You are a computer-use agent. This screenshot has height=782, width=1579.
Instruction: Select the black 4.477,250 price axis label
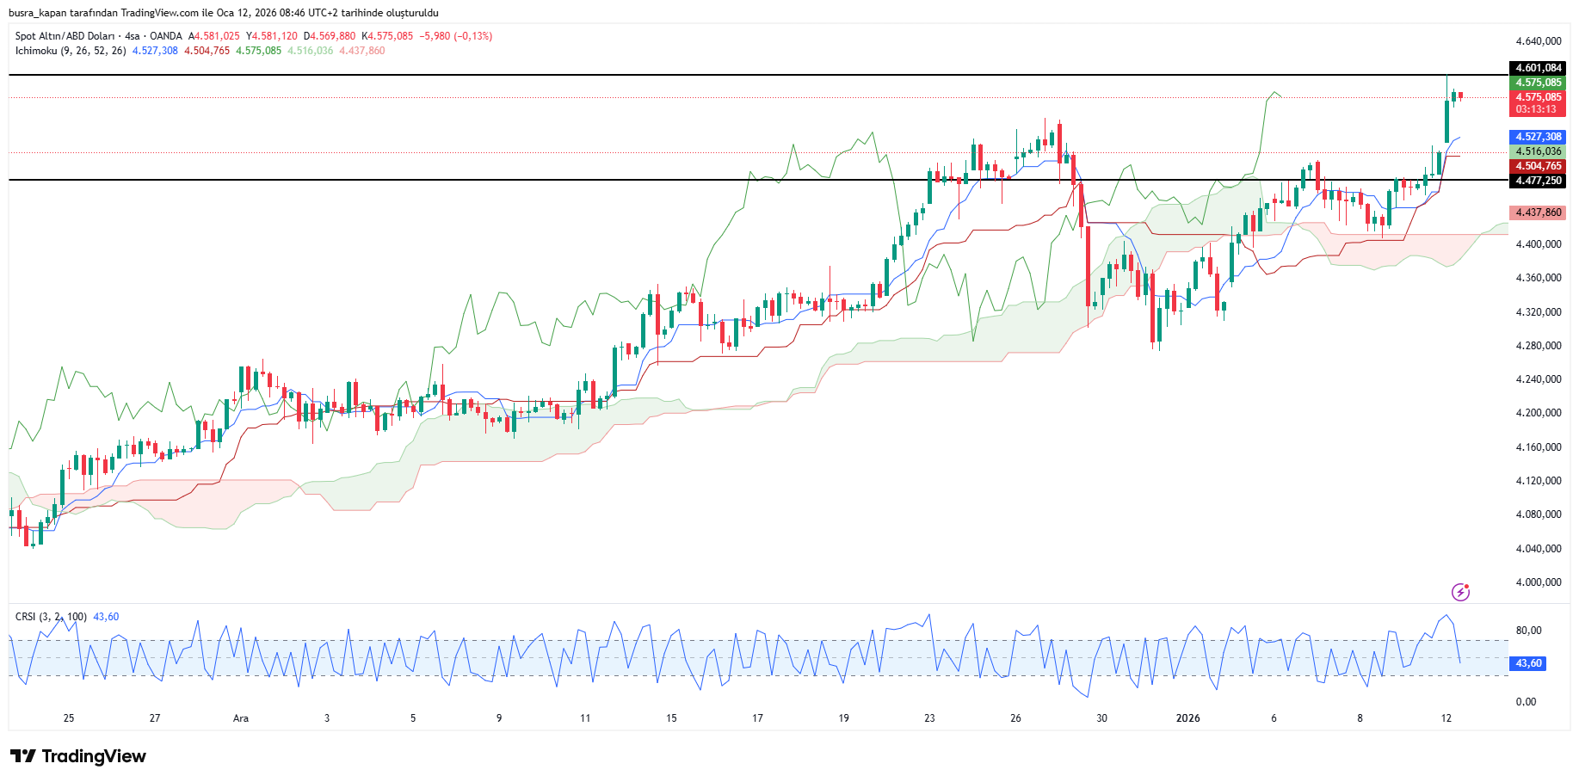[x=1538, y=181]
